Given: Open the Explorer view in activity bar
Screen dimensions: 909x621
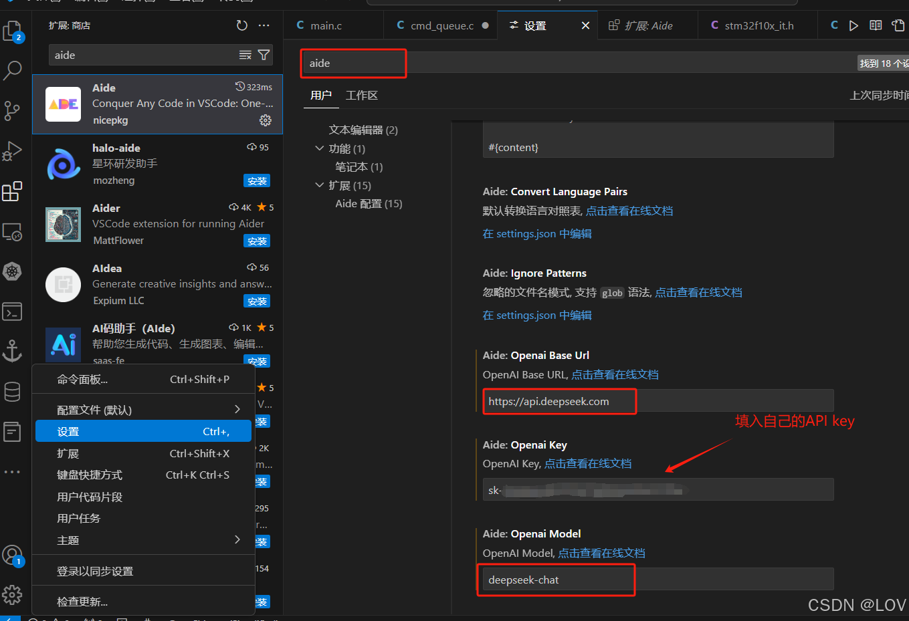Looking at the screenshot, I should point(13,31).
